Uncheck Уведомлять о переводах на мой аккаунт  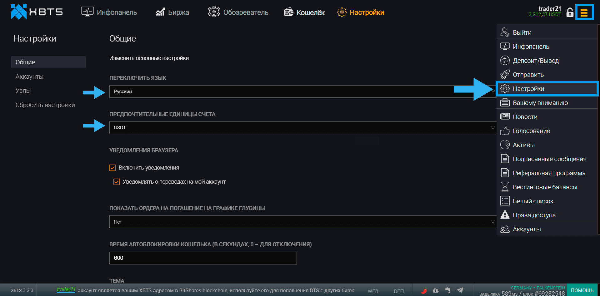coord(117,182)
